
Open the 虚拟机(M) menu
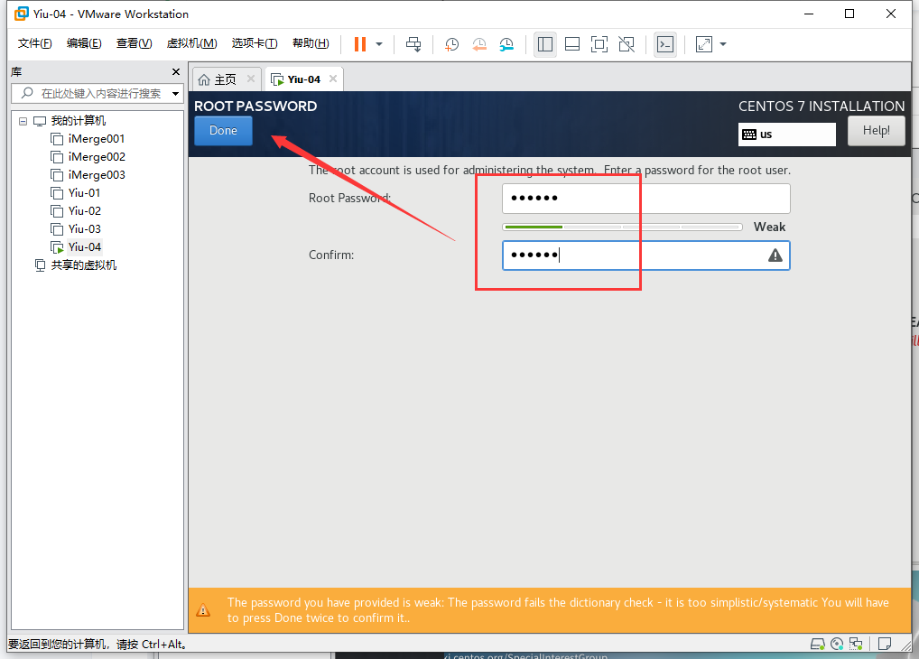[x=191, y=43]
